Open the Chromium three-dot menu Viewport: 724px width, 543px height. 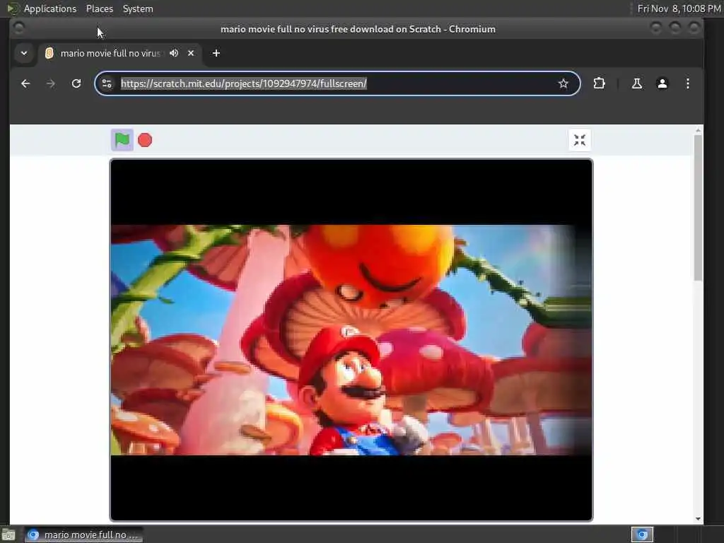[x=687, y=83]
